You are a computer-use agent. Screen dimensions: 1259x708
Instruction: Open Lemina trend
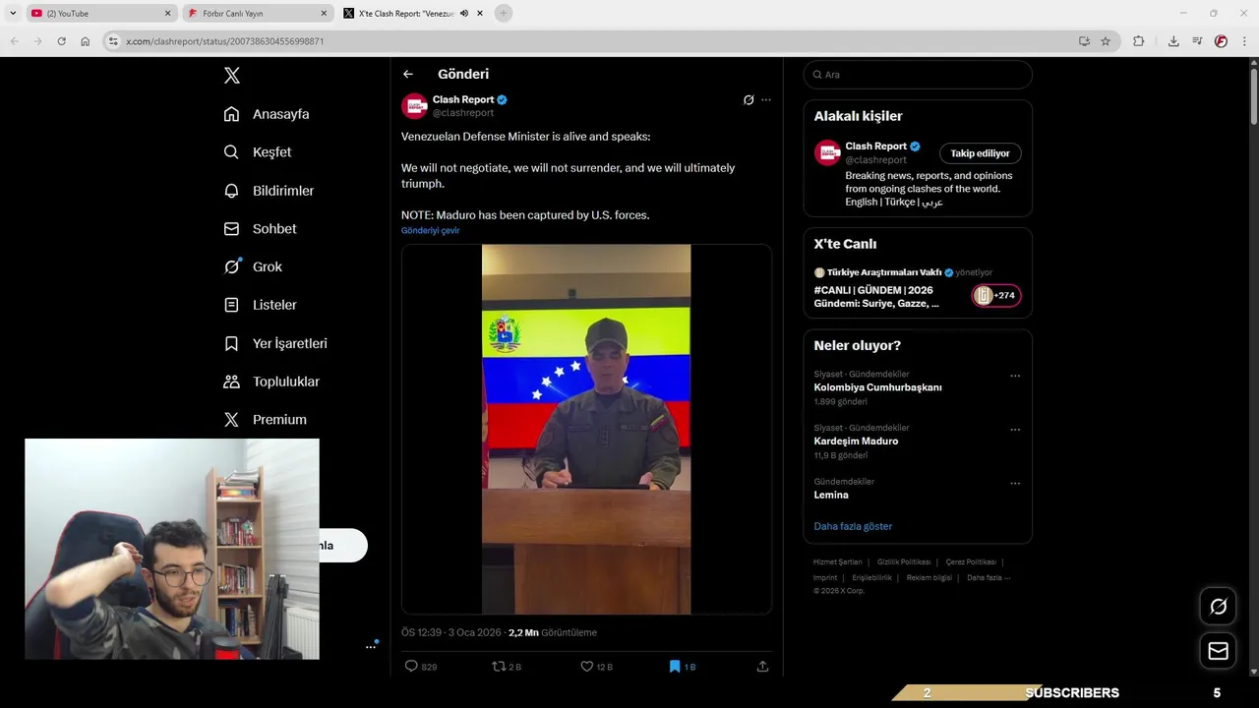(831, 495)
